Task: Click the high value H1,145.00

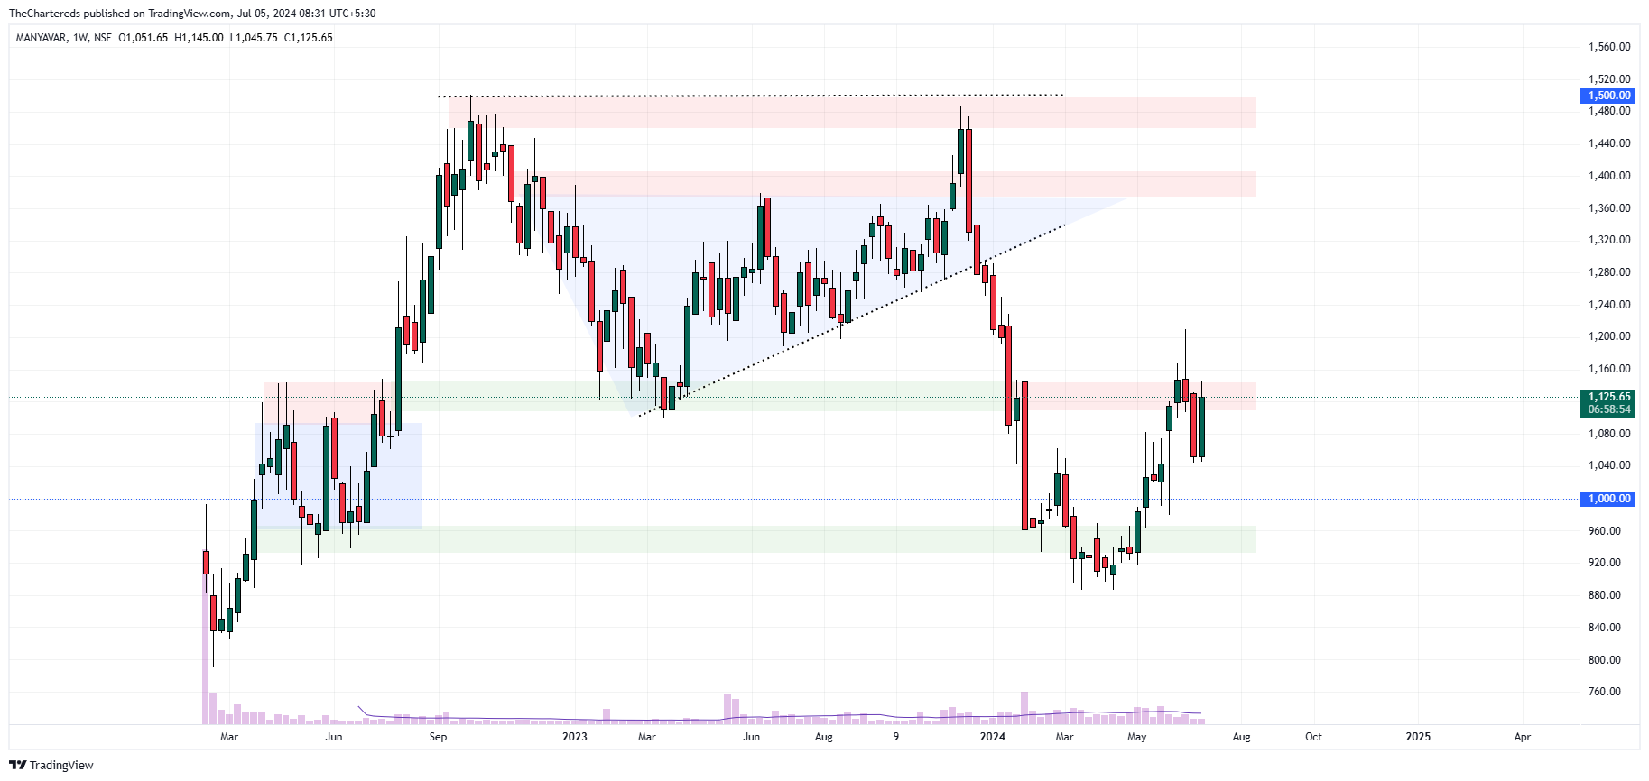Action: click(x=199, y=38)
